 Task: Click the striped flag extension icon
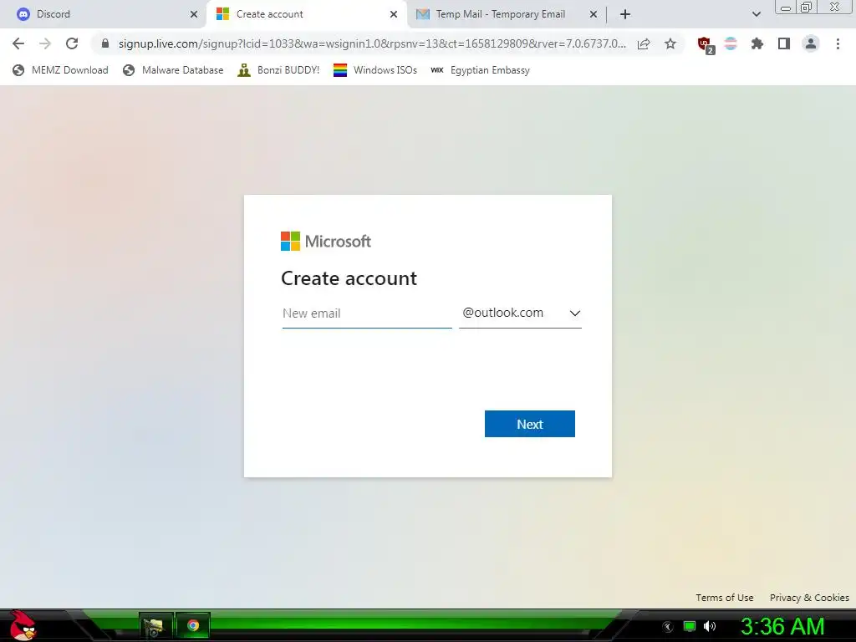[x=731, y=43]
